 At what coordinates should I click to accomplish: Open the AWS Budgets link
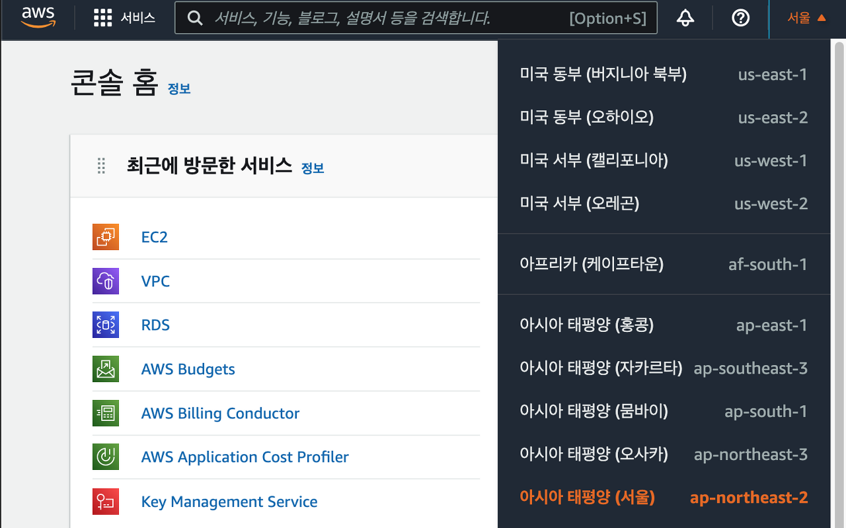click(x=188, y=369)
